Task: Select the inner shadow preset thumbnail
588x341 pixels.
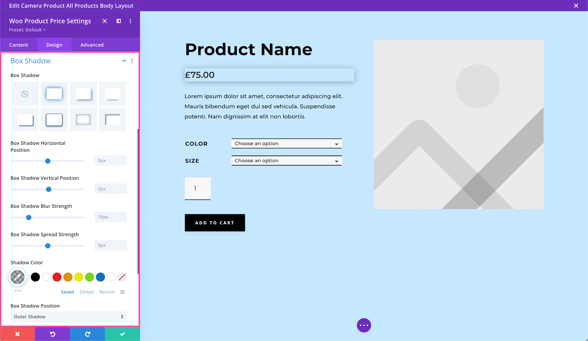Action: [x=83, y=120]
